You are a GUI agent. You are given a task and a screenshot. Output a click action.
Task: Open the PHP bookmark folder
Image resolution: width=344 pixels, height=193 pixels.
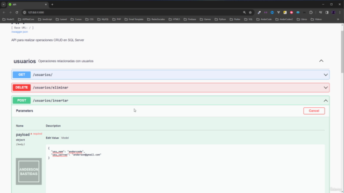[x=117, y=19]
